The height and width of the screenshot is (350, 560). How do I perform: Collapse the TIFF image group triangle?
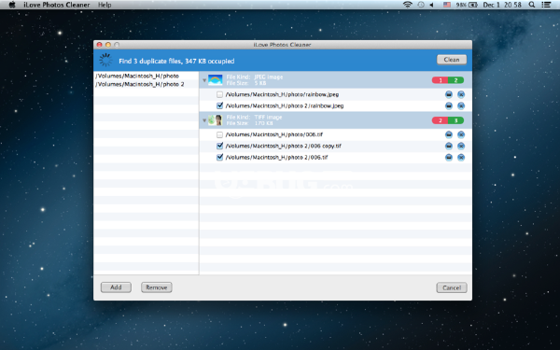pos(204,120)
